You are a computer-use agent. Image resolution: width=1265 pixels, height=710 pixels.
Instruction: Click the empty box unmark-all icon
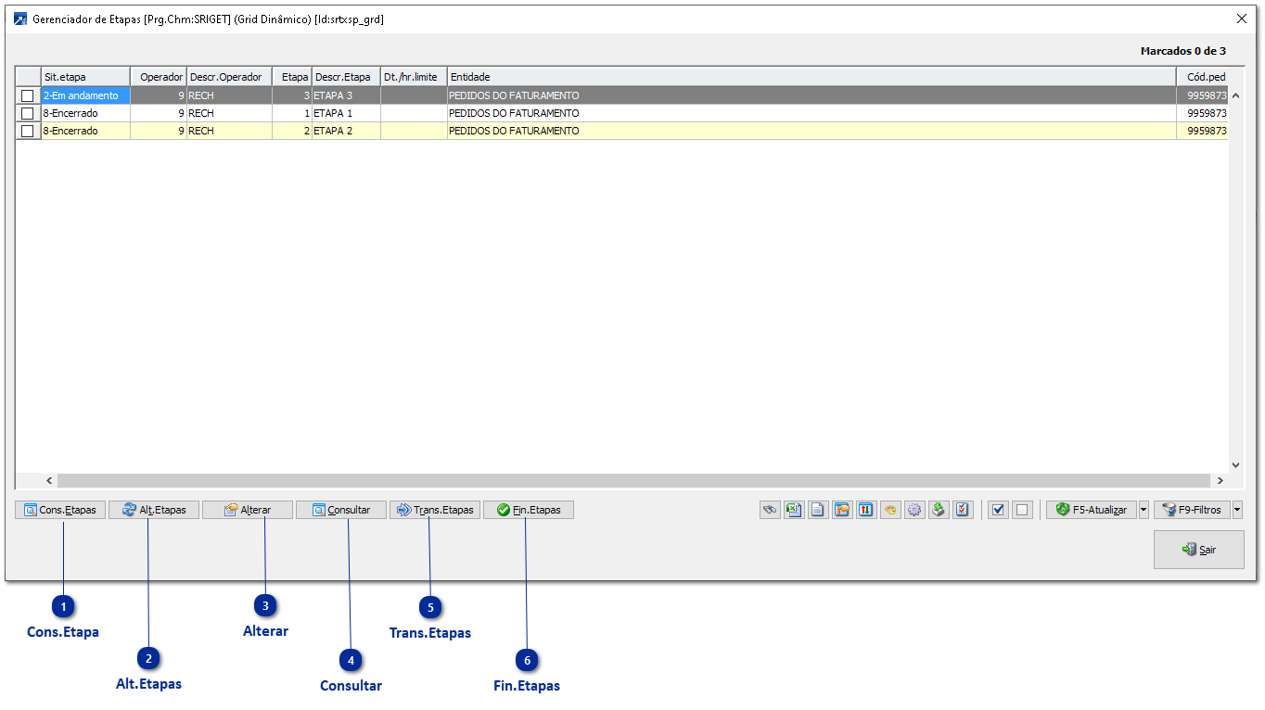click(1022, 510)
